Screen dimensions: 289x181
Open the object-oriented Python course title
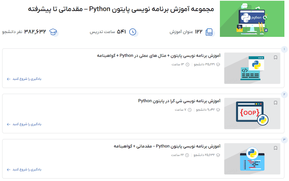[x=179, y=101]
